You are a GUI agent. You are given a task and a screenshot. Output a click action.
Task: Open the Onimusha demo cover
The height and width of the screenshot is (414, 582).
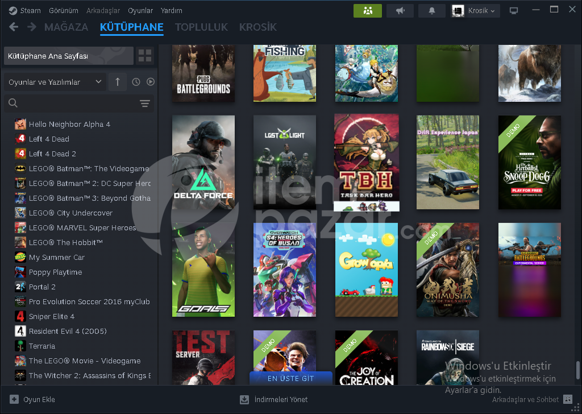point(448,270)
